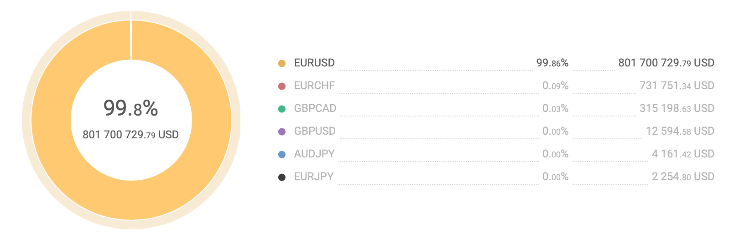Click the 731 751.34 USD amount
The width and height of the screenshot is (739, 243).
677,86
